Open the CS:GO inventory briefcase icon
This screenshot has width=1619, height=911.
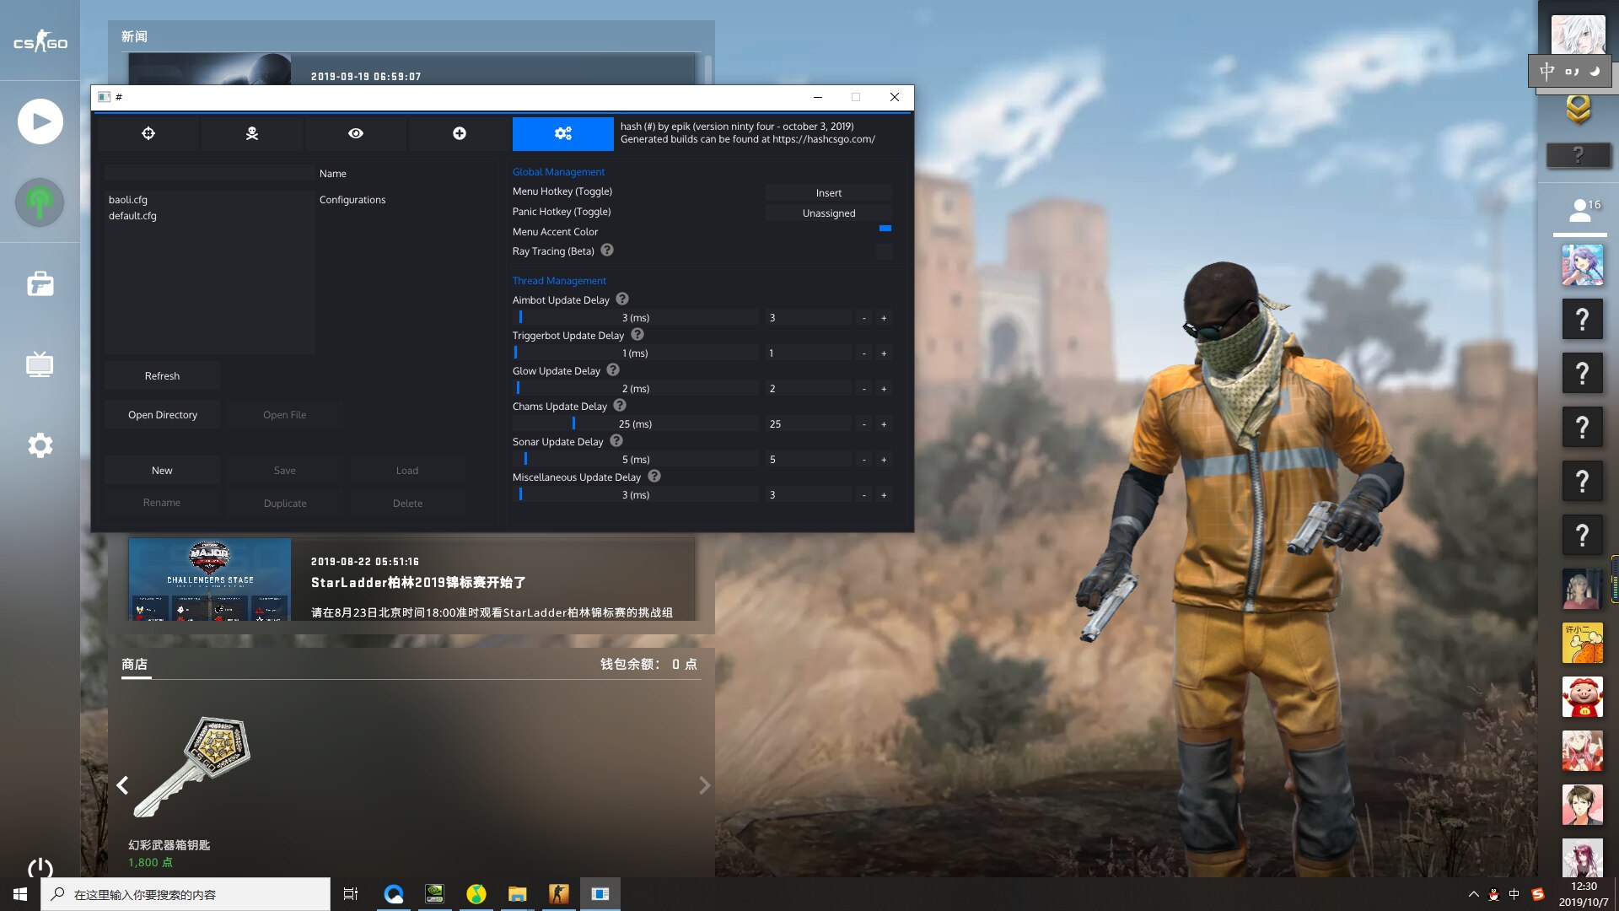[x=40, y=284]
